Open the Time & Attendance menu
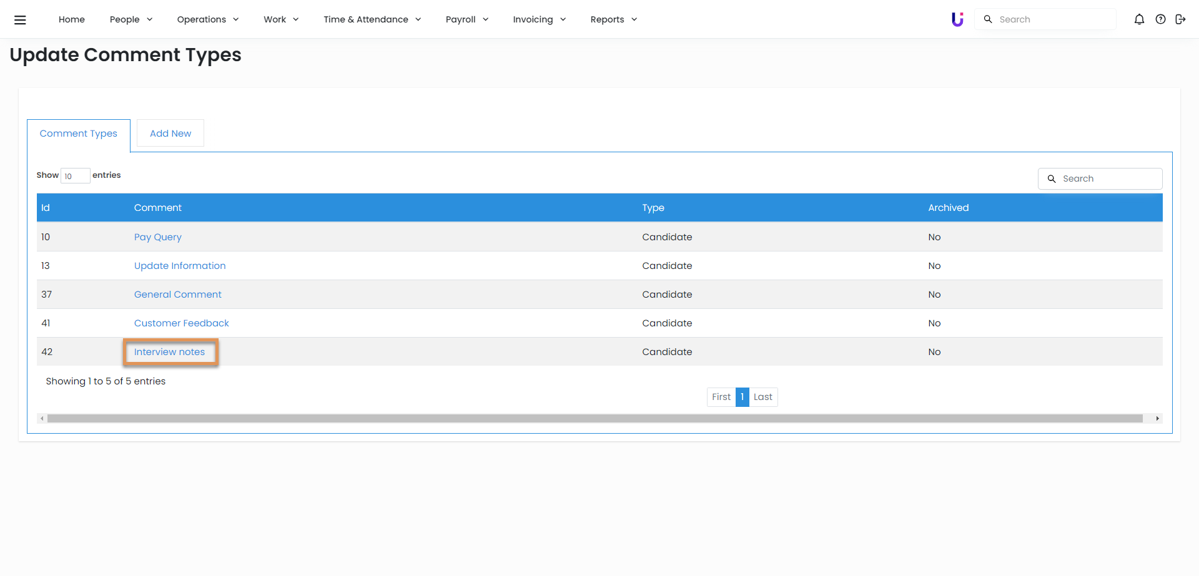 click(x=372, y=19)
